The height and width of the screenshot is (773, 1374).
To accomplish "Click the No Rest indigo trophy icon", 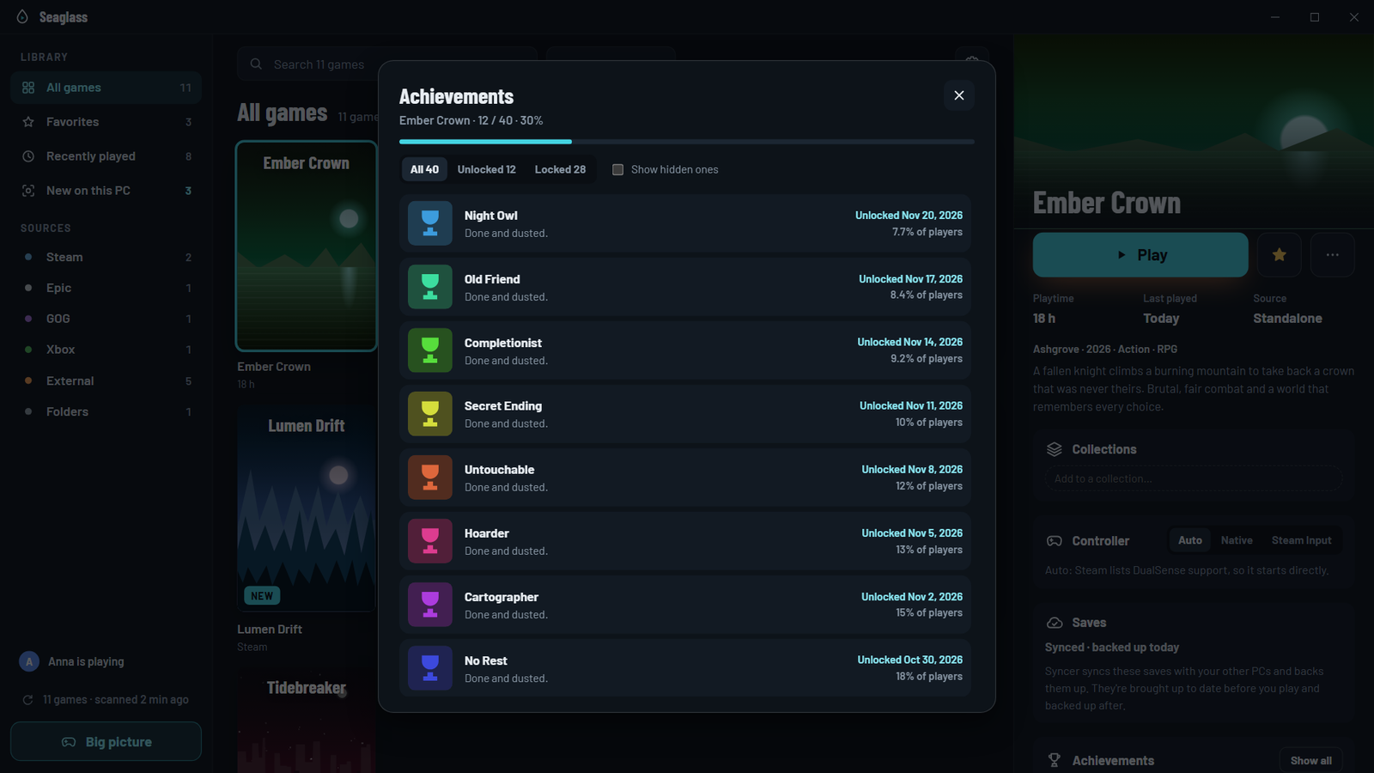I will (430, 668).
